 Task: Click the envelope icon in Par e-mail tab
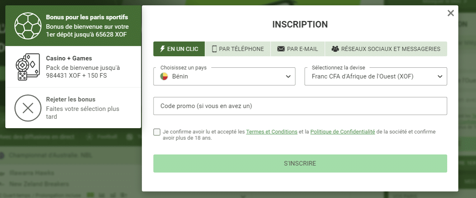pyautogui.click(x=281, y=49)
